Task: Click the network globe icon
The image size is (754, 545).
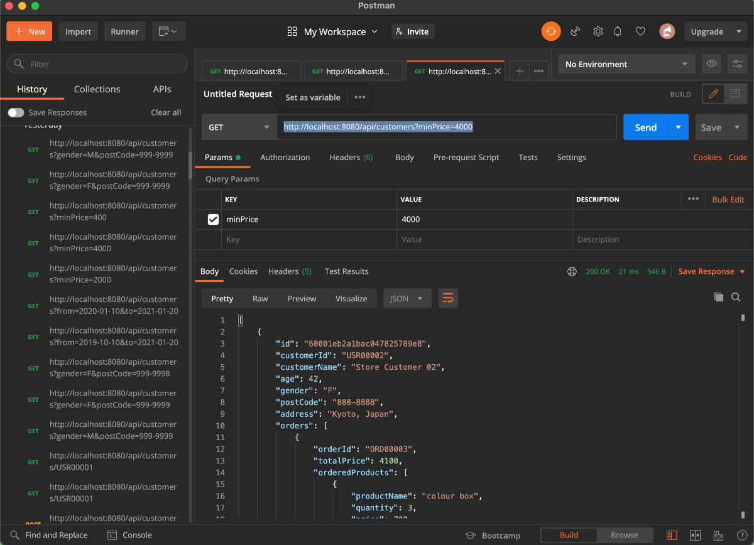Action: point(572,272)
